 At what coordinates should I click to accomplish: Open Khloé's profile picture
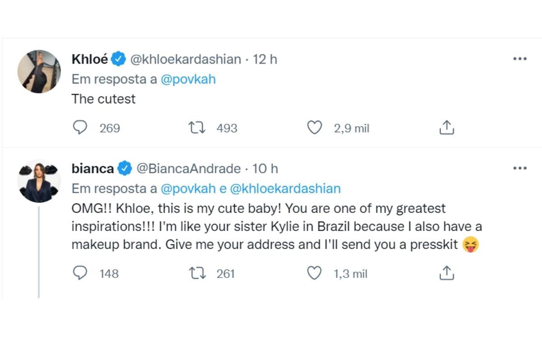tap(39, 72)
